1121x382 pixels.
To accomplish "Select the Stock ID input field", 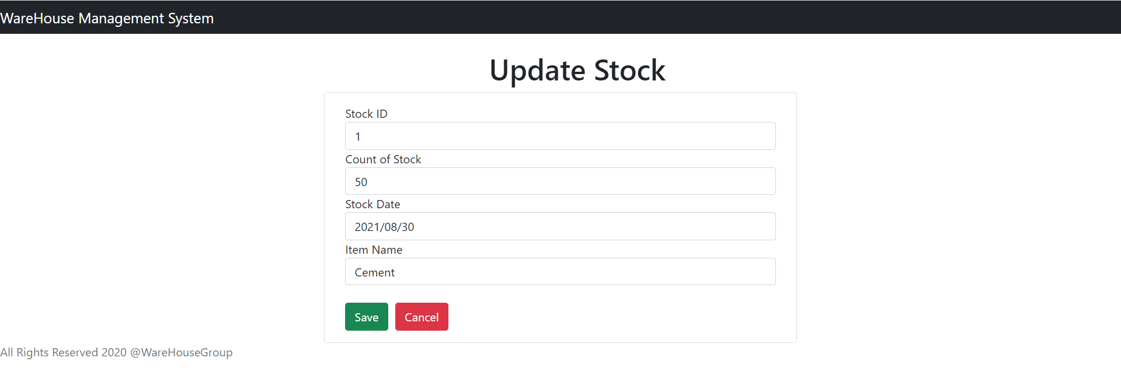I will (560, 136).
